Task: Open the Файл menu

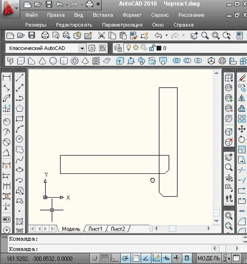Action: click(x=32, y=15)
